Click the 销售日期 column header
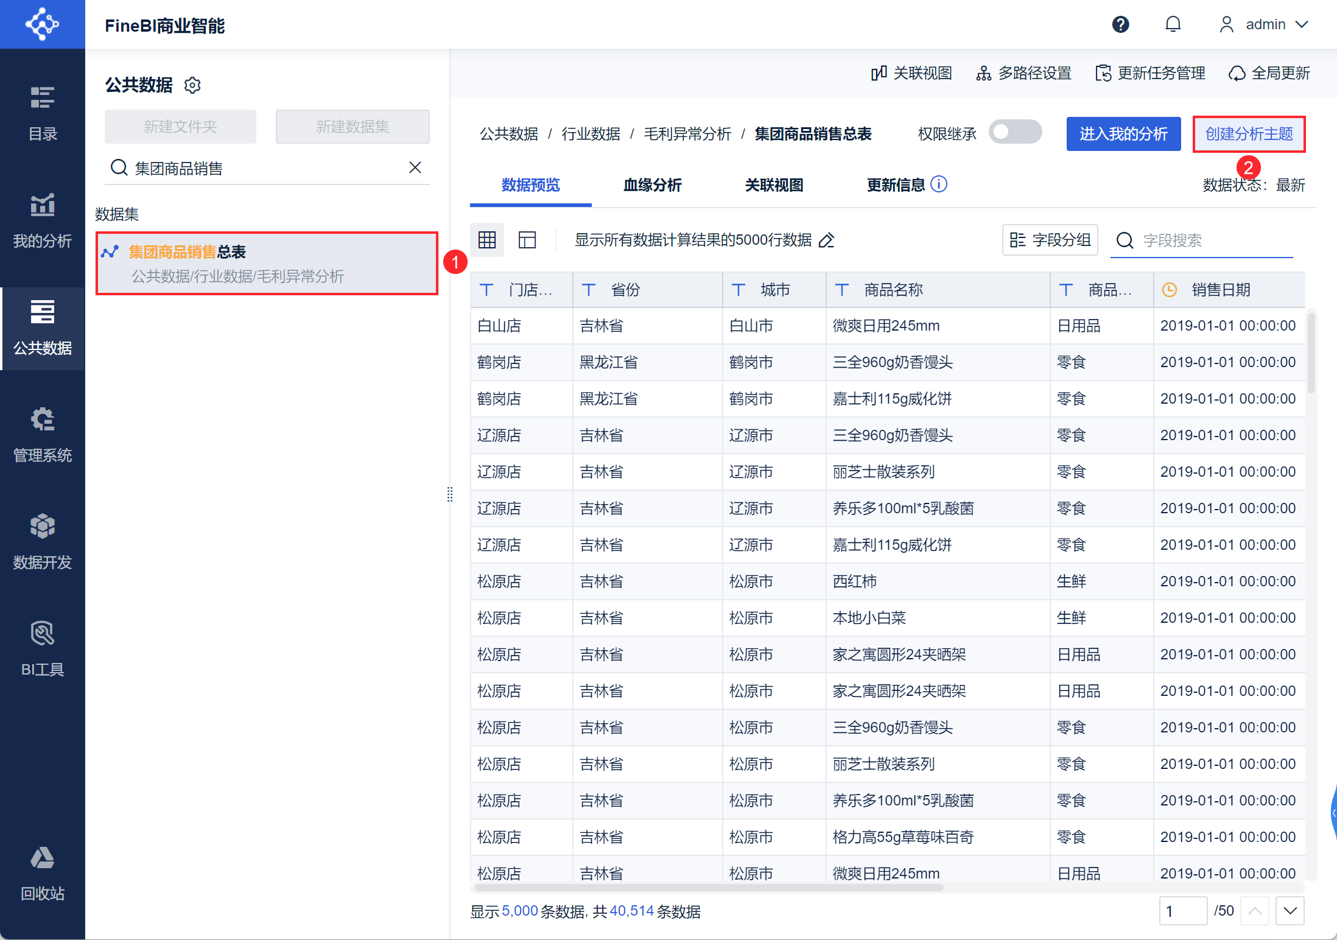 1229,290
